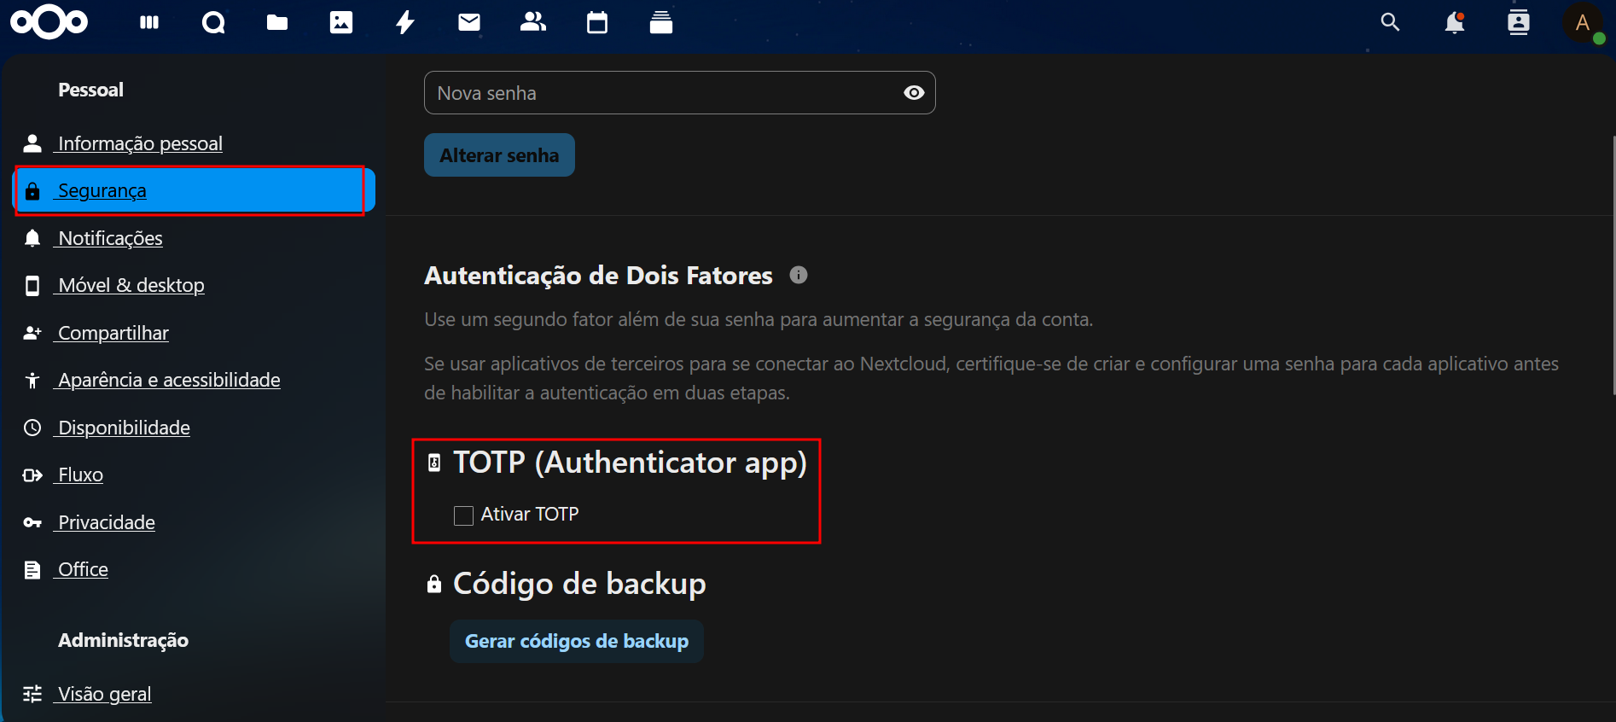Viewport: 1616px width, 722px height.
Task: Open the notifications bell
Action: click(1455, 22)
